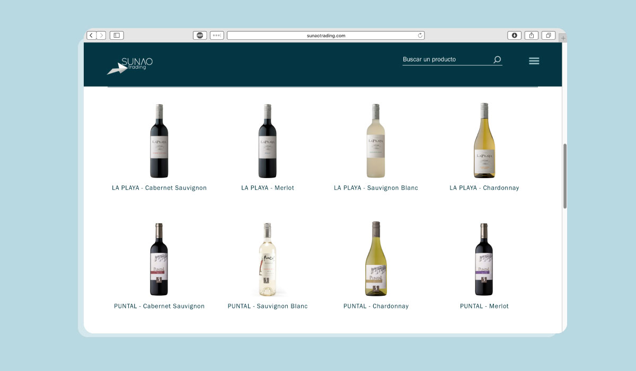This screenshot has width=636, height=371.
Task: Go forward with the browser forward arrow
Action: pyautogui.click(x=101, y=36)
